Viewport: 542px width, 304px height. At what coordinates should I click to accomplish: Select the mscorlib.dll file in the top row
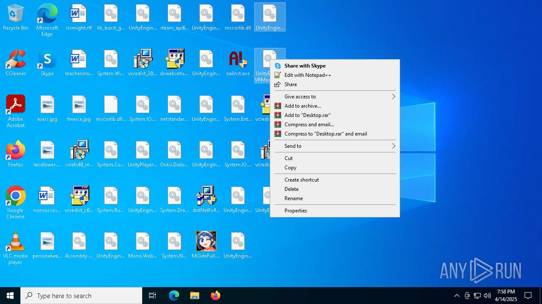pos(238,17)
